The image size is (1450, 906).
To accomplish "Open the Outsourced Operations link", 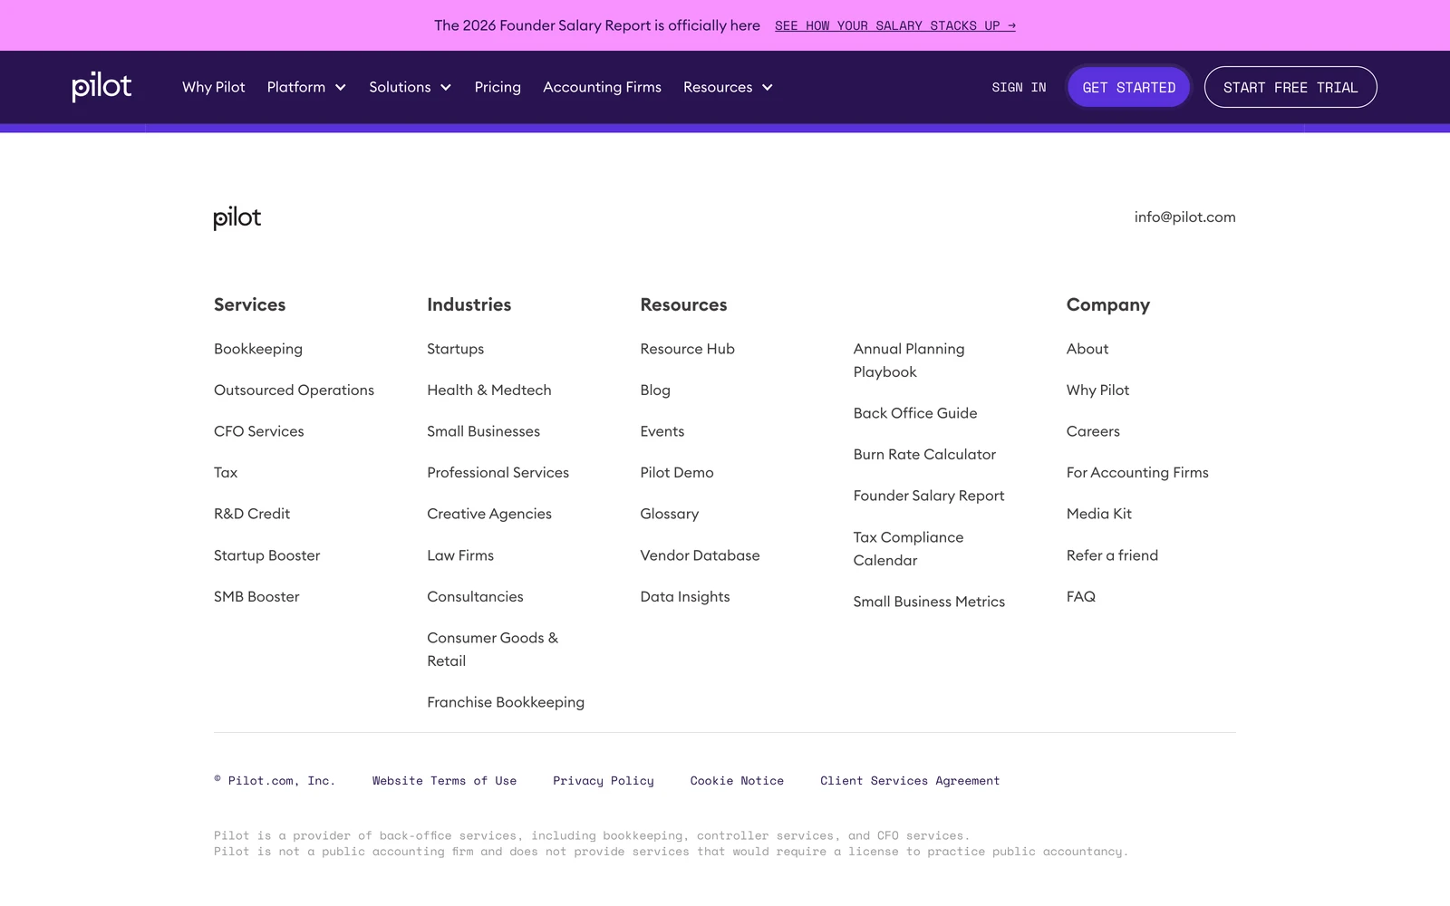I will click(x=294, y=390).
